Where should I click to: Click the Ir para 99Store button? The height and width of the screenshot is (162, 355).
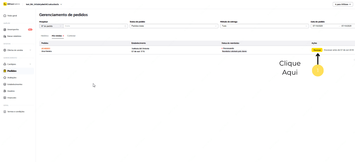(x=343, y=4)
